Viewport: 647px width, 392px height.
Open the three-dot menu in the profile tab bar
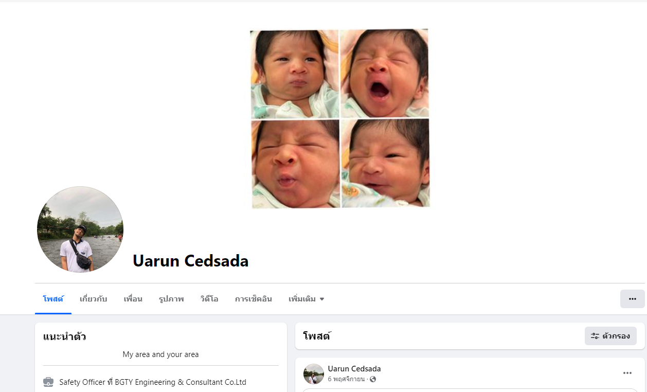pos(632,299)
